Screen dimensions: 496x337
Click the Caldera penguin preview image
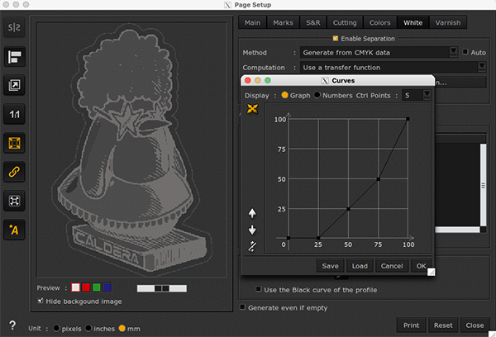point(131,150)
